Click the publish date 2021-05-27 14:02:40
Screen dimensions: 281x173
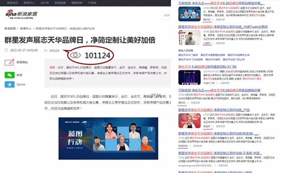click(24, 50)
